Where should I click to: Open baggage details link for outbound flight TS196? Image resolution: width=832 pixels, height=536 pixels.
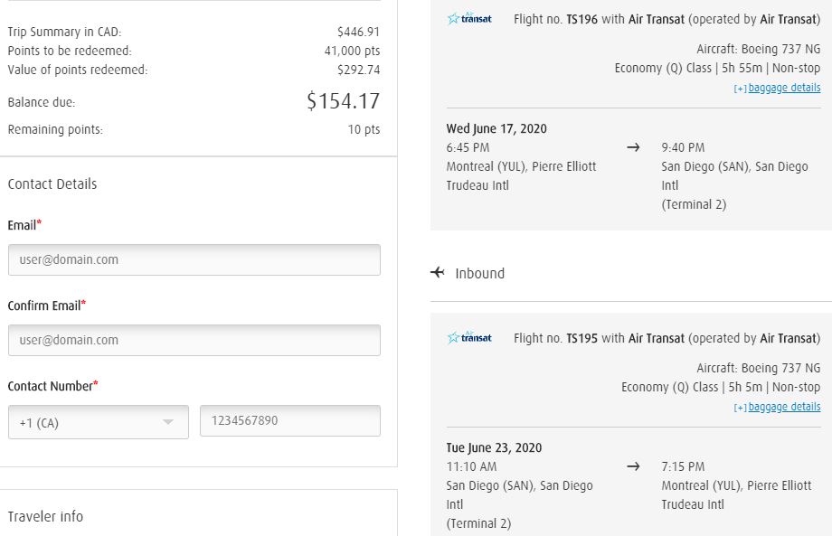[784, 88]
